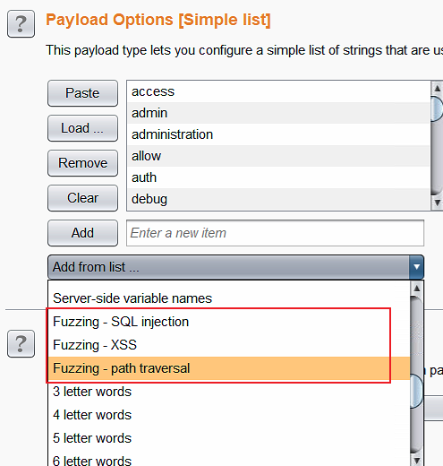Click the lower question mark help icon
Screen dimensions: 443x466
coord(21,344)
